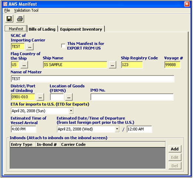Enable the EXPORT FROM US manifest checkbox

[x=63, y=46]
